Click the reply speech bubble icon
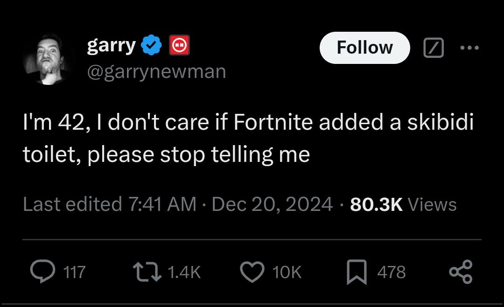 (42, 272)
